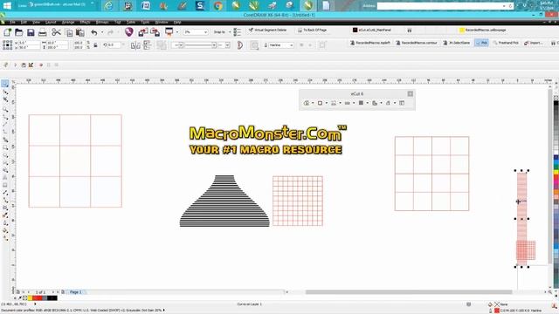Open the zoom level dropdown
Image resolution: width=559 pixels, height=314 pixels.
[206, 32]
